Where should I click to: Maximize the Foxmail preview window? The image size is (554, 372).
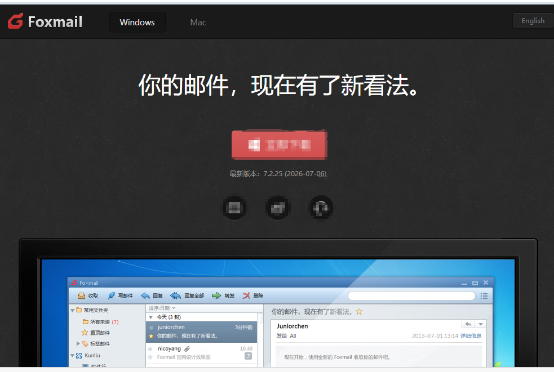tap(475, 283)
